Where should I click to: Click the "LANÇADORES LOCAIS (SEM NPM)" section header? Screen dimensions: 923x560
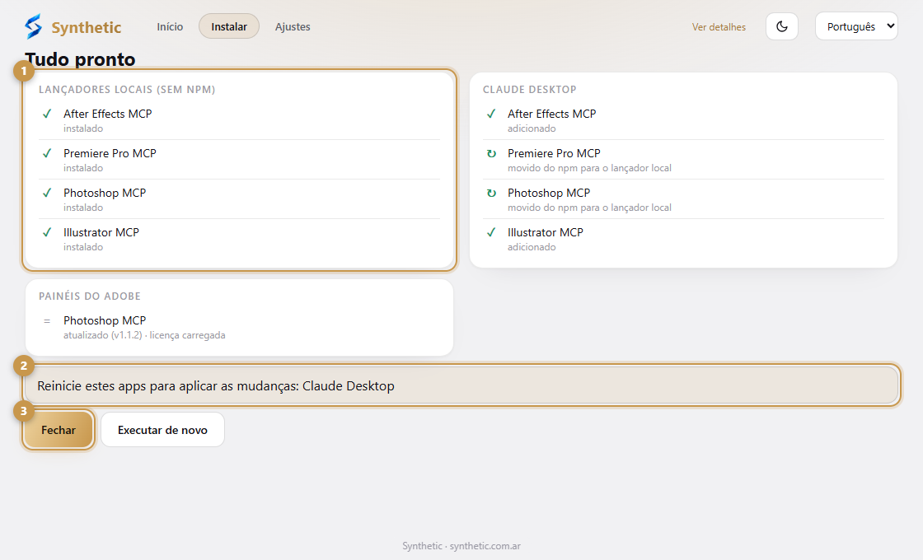(127, 90)
